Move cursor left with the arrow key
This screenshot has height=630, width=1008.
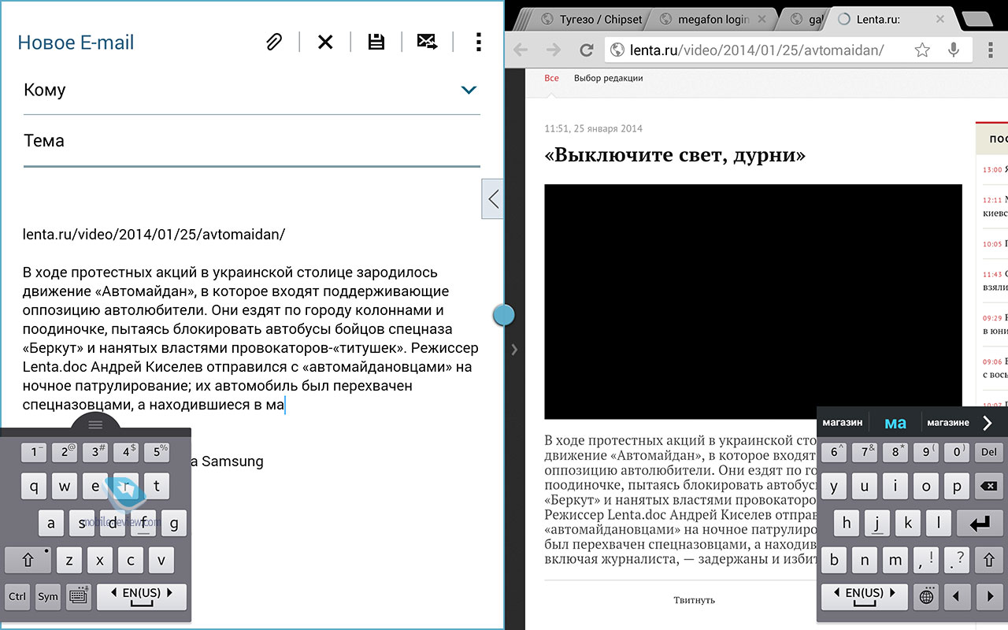pos(957,597)
